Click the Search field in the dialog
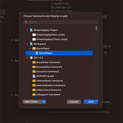 click(x=61, y=22)
